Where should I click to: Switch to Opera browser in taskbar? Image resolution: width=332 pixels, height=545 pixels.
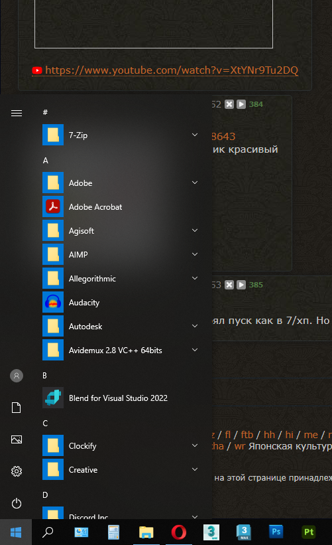point(179,532)
